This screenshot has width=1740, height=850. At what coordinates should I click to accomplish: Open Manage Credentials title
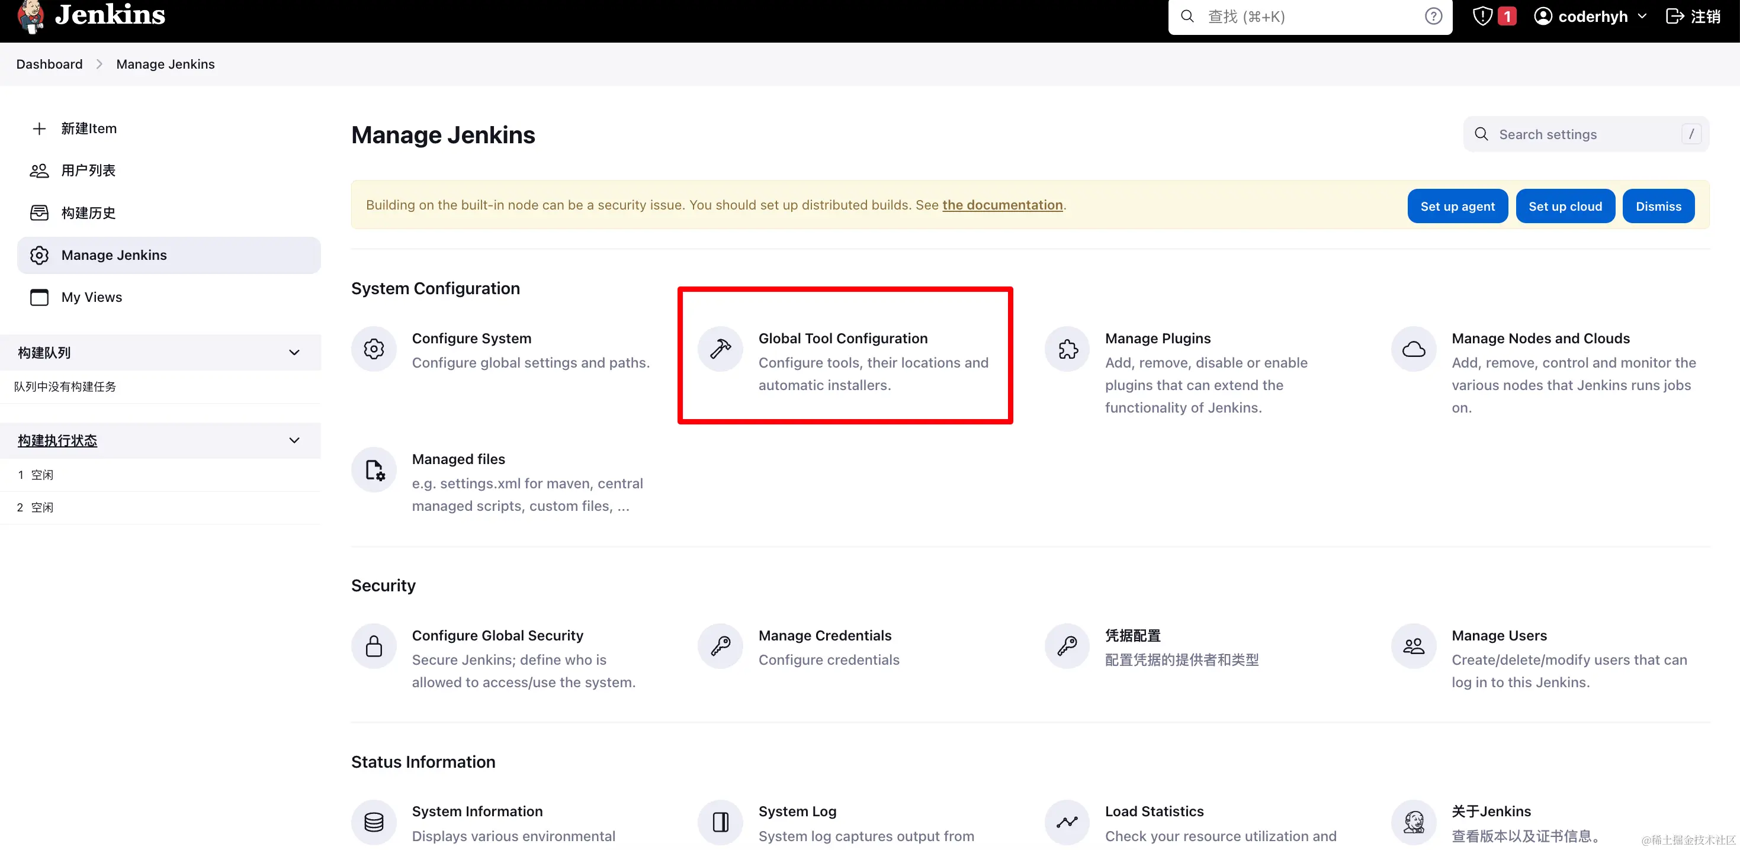point(825,635)
